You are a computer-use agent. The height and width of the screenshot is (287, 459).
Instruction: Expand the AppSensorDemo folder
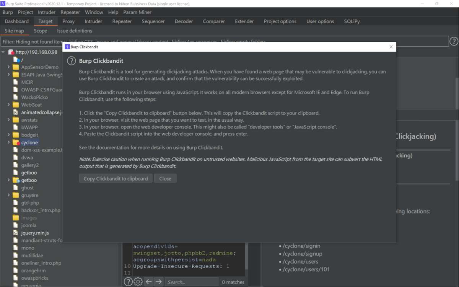9,67
